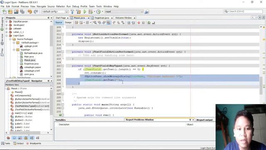Screen dimensions: 266x150
Task: Toggle Show Non-Public Members filter in Navigator
Action: pyautogui.click(x=26, y=138)
